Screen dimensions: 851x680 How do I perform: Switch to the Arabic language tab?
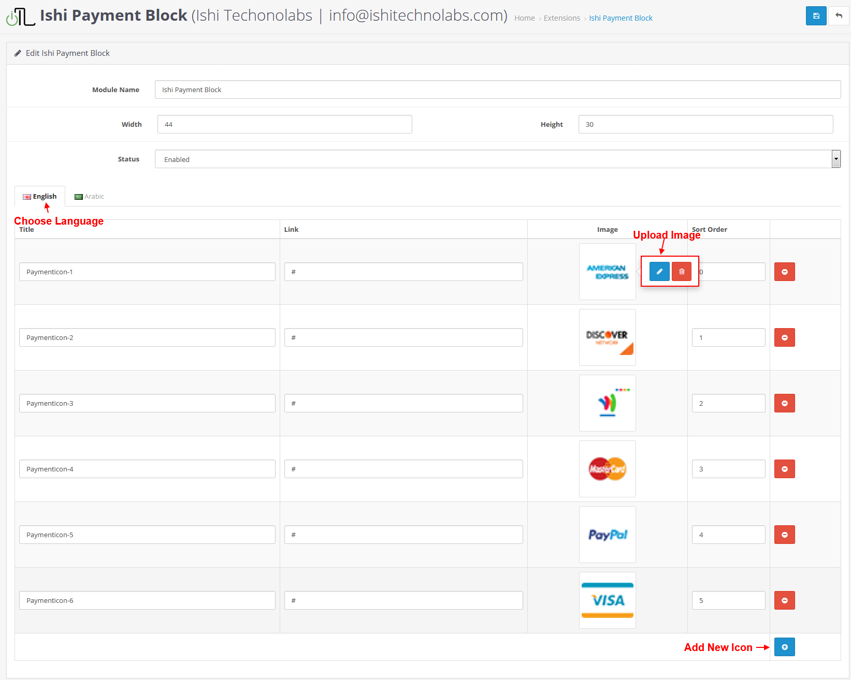(x=90, y=197)
